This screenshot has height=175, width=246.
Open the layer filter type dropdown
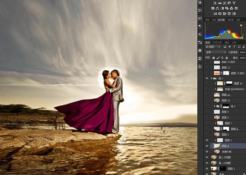click(x=213, y=47)
